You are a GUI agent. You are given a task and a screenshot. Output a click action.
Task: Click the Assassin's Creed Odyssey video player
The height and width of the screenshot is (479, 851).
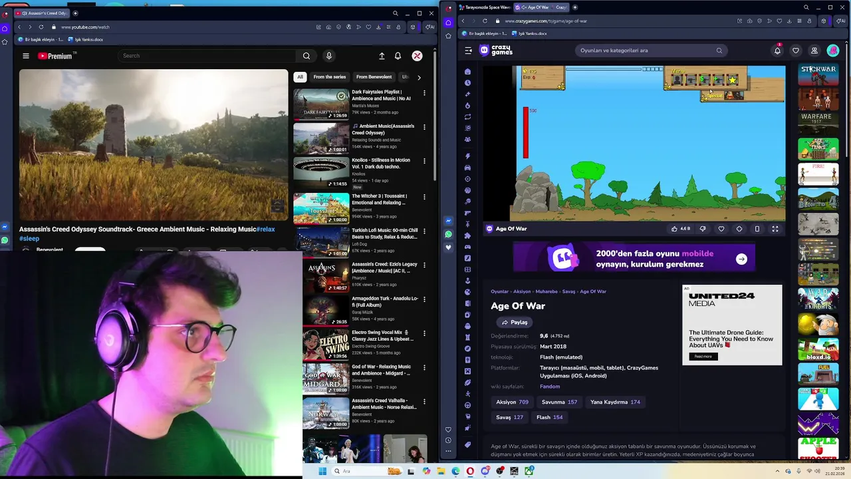pos(154,144)
